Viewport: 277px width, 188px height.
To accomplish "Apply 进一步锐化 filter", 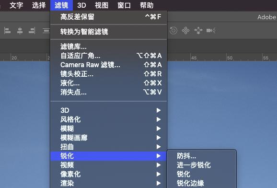I will pyautogui.click(x=202, y=165).
